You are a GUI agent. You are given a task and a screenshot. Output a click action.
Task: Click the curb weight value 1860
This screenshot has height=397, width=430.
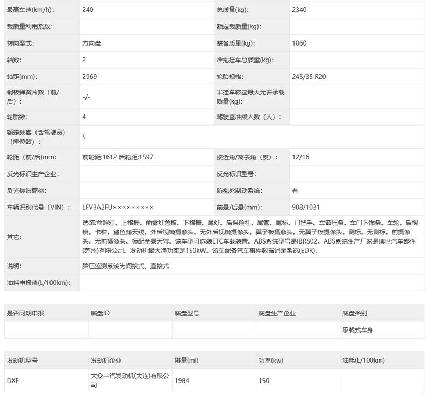click(299, 43)
